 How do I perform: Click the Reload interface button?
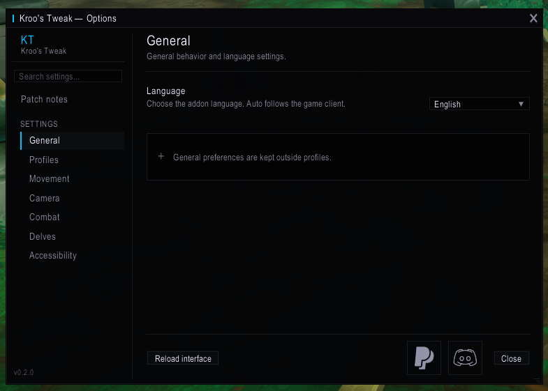tap(183, 358)
